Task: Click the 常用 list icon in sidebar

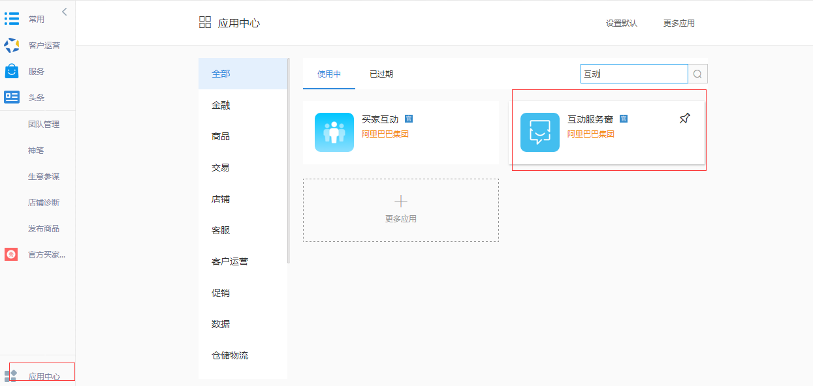Action: 12,19
